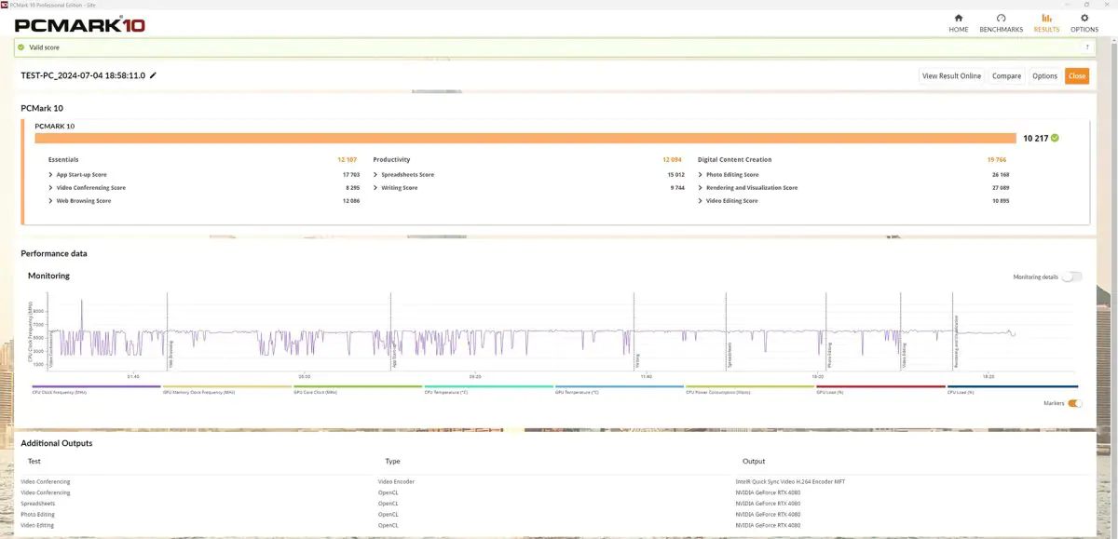Toggle GPU Memory Clock Frequency legend item
1118x539 pixels.
point(227,390)
